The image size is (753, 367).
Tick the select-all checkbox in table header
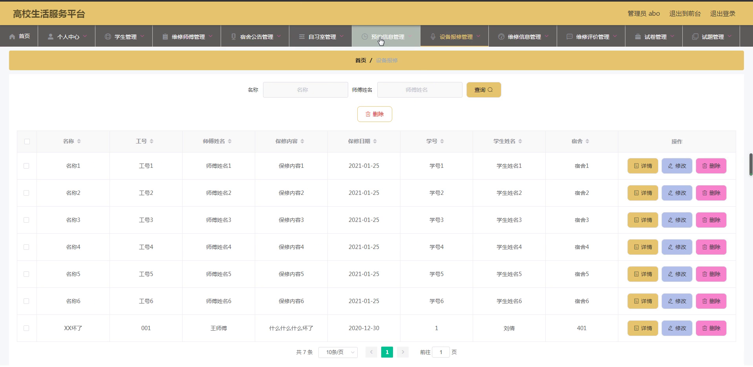click(x=27, y=142)
